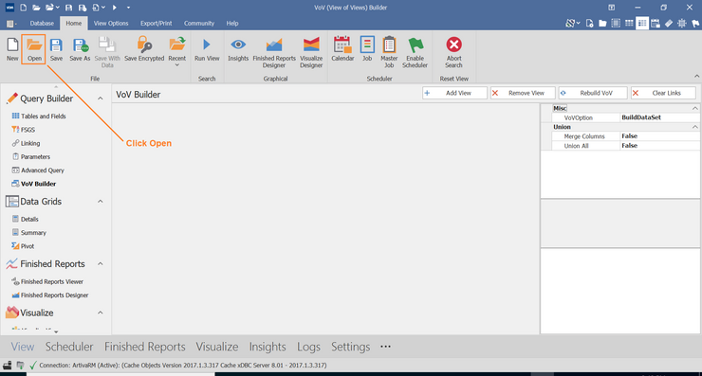This screenshot has height=376, width=702.
Task: Collapse the Query Builder section
Action: tap(101, 98)
